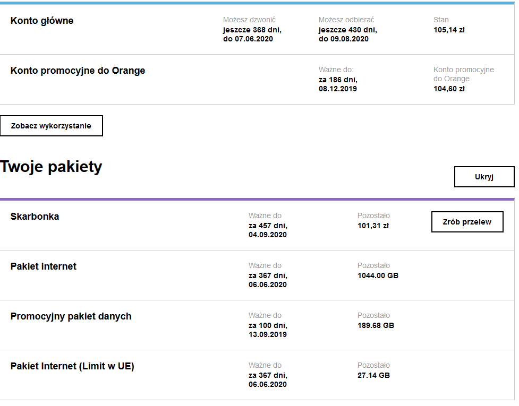Screen dimensions: 519x406
Task: Click the "Zobacz wykorzystanie" button
Action: [51, 126]
